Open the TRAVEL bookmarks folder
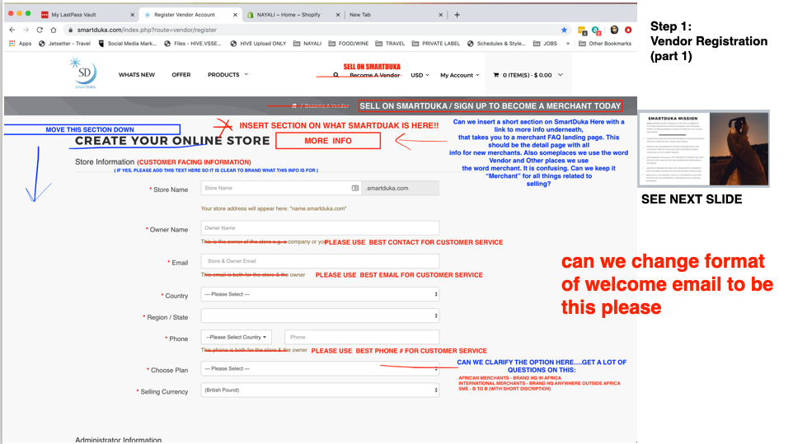 point(390,44)
